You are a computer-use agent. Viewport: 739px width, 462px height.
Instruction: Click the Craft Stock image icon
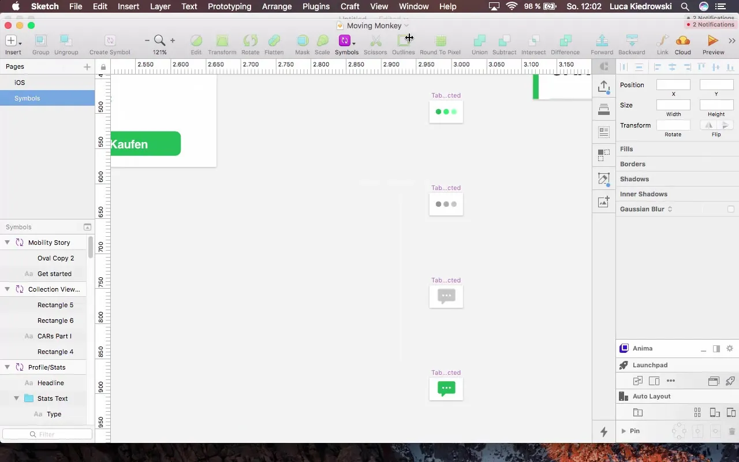[x=604, y=202]
